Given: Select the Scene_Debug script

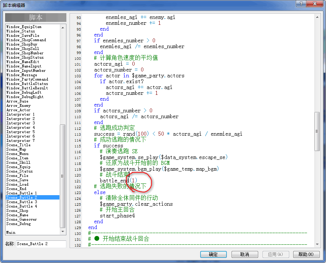Looking at the screenshot, I should (x=19, y=224).
